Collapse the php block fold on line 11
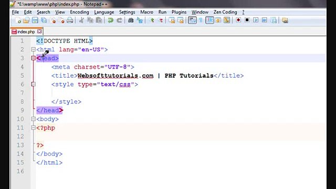This screenshot has height=189, width=336. (33, 128)
